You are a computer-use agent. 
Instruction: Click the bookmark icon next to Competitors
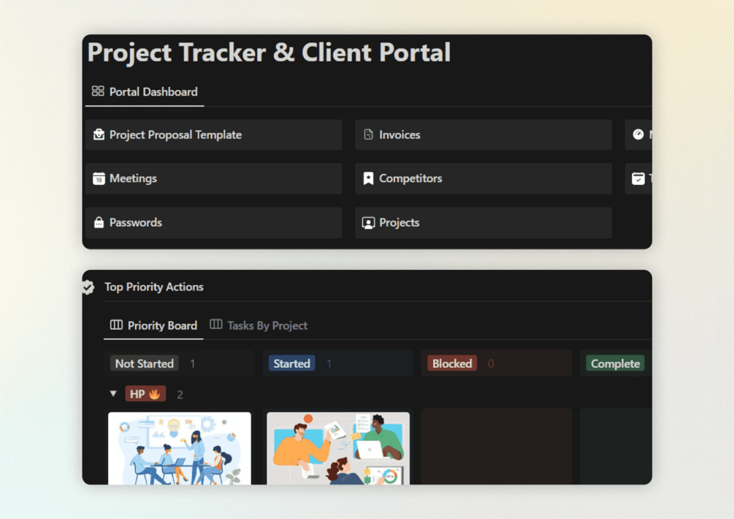coord(368,178)
